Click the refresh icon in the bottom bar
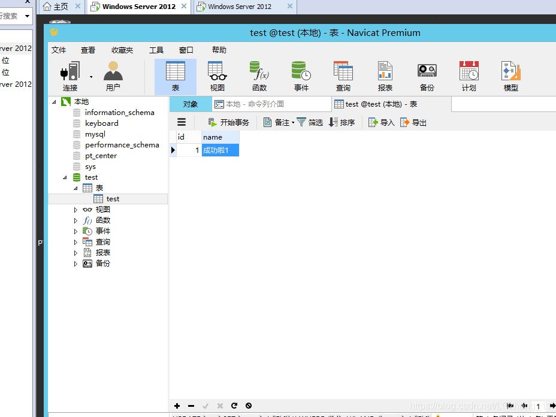This screenshot has width=556, height=417. [234, 406]
